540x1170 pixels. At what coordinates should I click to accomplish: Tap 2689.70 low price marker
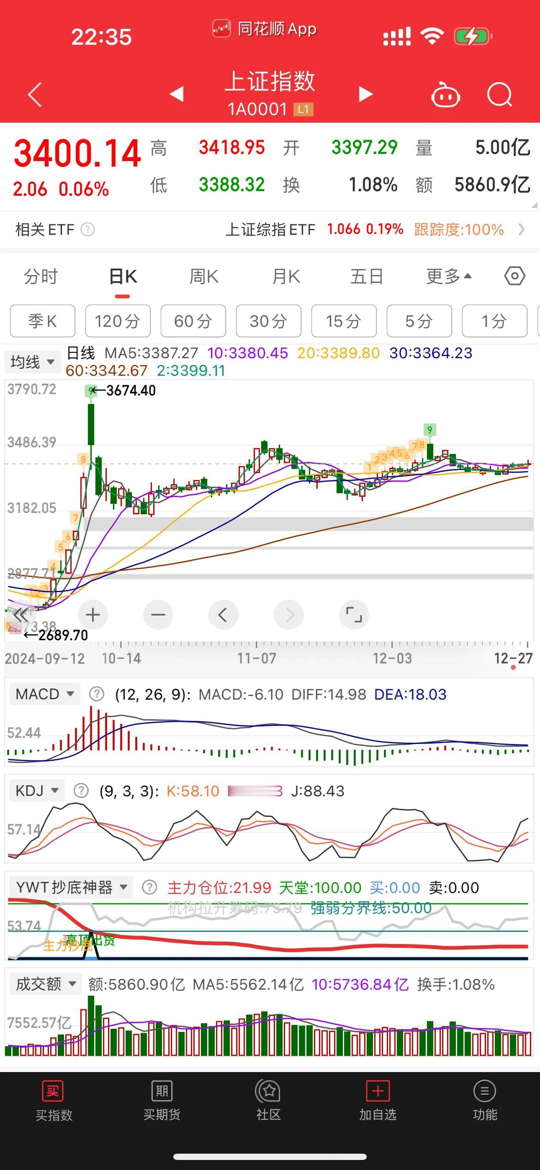[x=63, y=635]
